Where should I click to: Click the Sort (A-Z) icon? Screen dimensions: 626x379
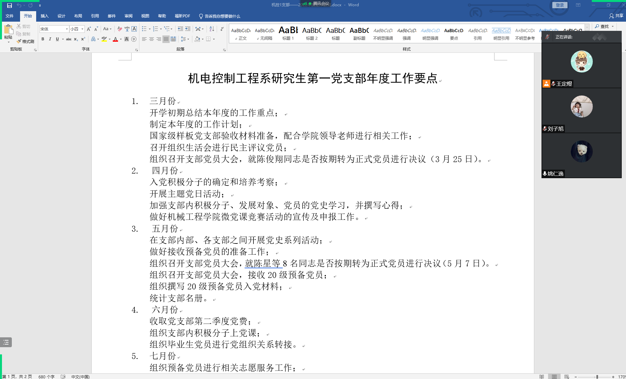coord(212,29)
